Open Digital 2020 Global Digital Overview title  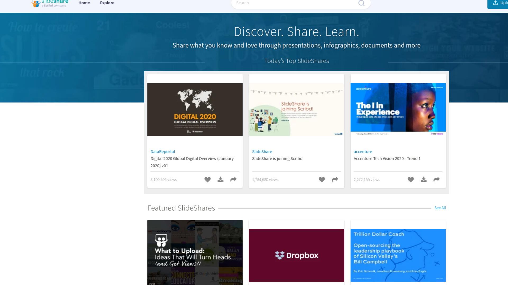[192, 162]
